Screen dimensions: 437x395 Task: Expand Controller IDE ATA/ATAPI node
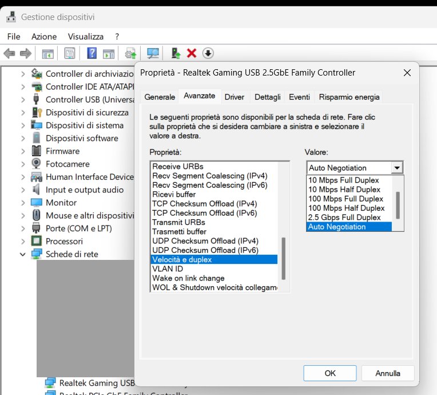(x=23, y=87)
